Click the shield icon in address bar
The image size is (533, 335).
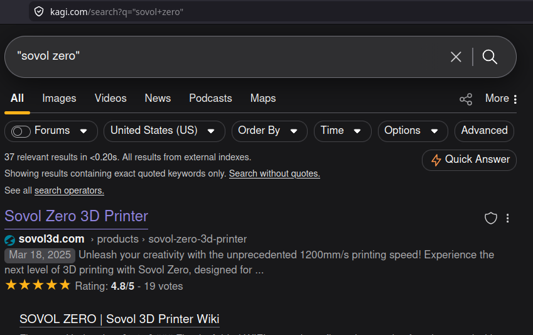tap(39, 12)
